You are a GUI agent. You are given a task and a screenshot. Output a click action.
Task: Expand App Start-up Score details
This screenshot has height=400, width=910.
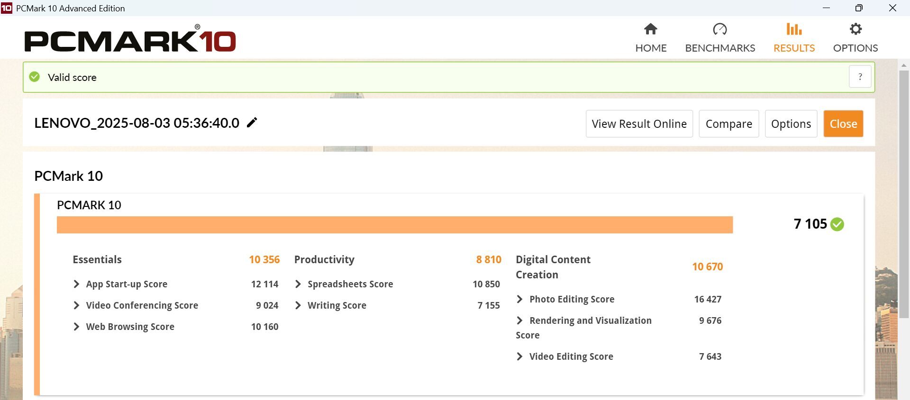tap(76, 284)
